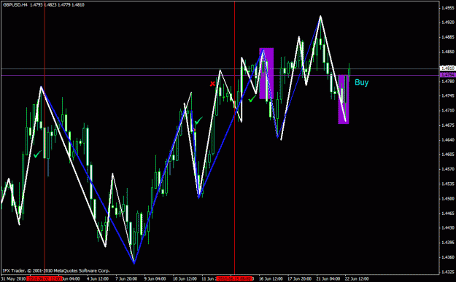Screen dimensions: 456x282
Task: Click the 1.4745 price axis label
Action: [448, 96]
